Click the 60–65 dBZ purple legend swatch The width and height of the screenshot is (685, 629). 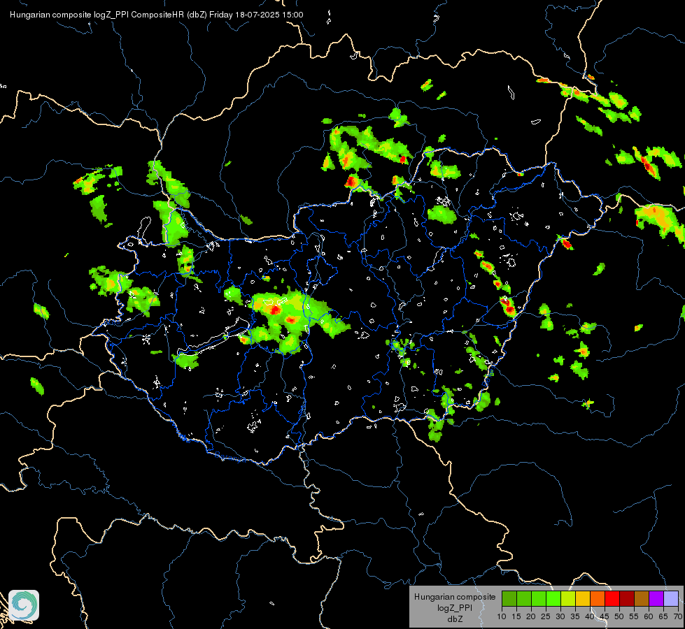click(656, 598)
